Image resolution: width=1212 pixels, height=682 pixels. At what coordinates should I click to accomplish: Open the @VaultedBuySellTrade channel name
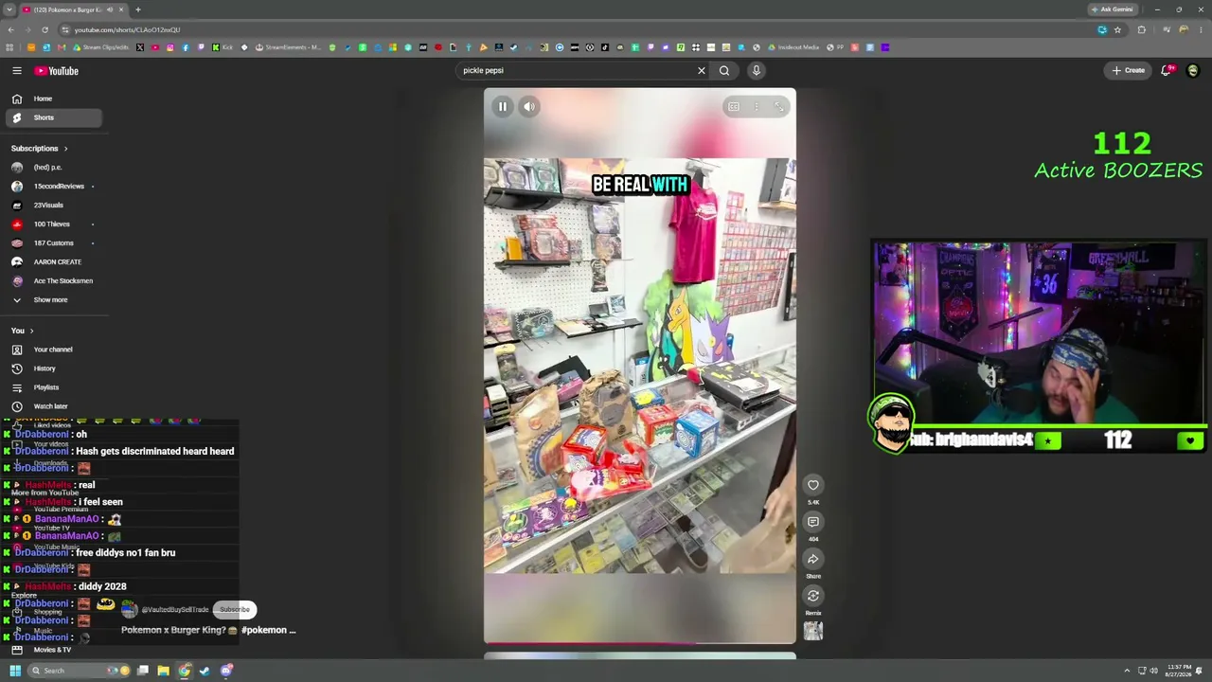175,610
